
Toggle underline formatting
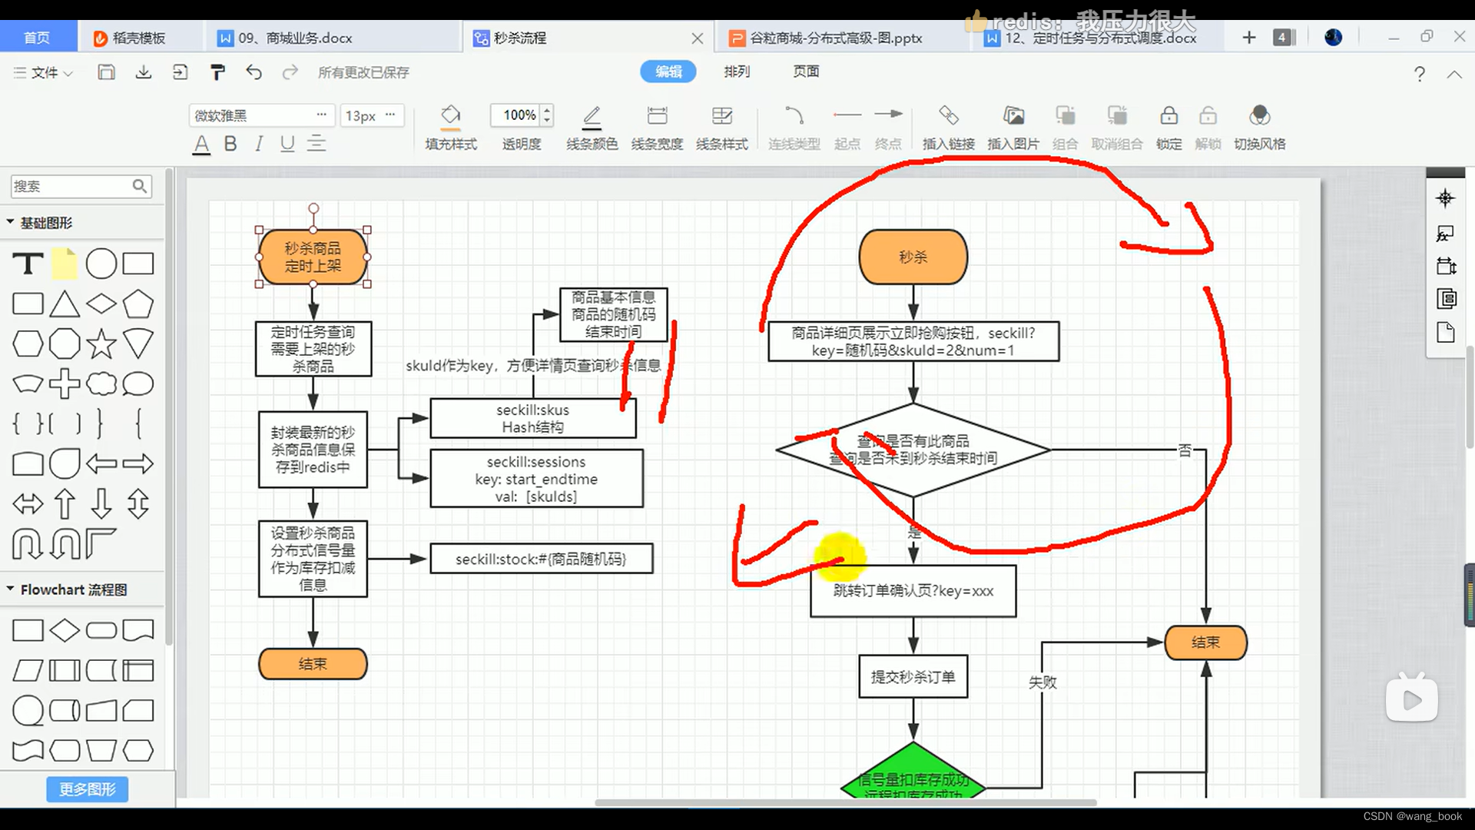click(287, 144)
